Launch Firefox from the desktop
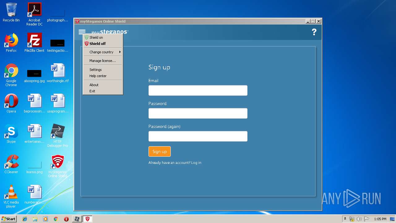Image resolution: width=396 pixels, height=223 pixels. click(11, 43)
